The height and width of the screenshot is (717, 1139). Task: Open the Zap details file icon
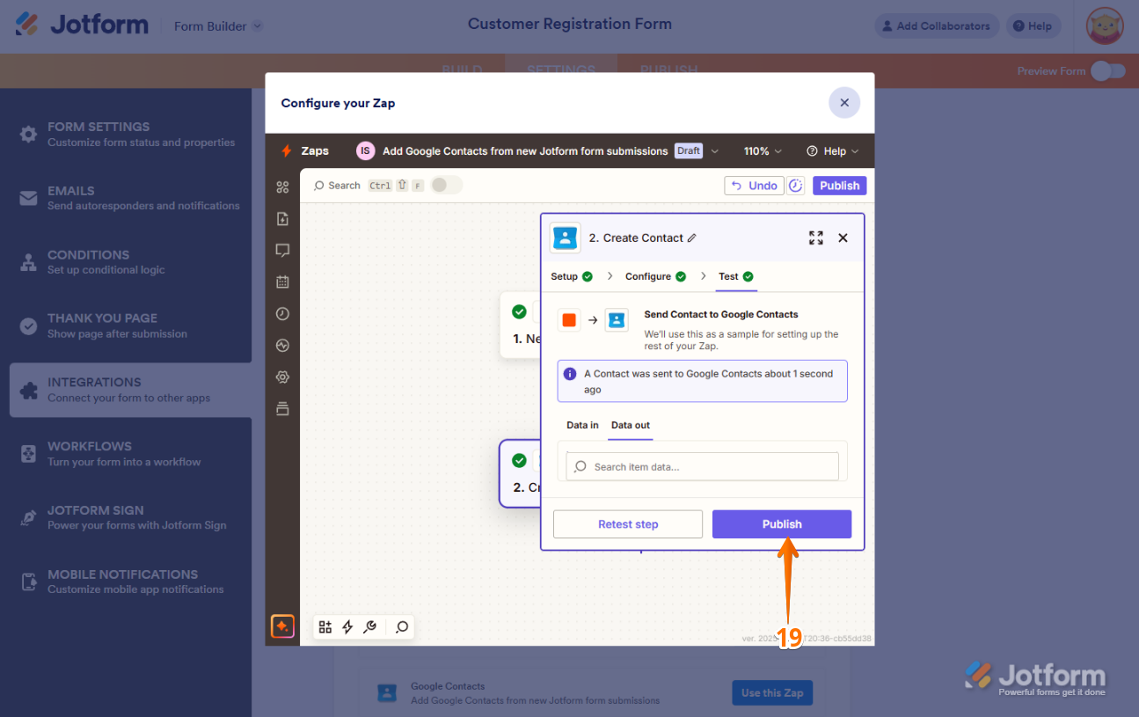pyautogui.click(x=282, y=218)
